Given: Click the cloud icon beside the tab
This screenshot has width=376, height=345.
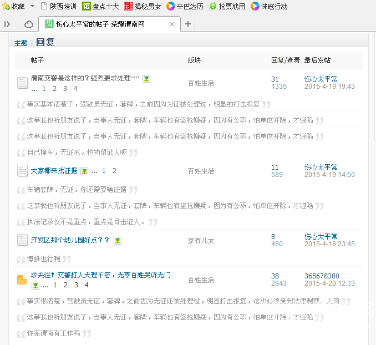Looking at the screenshot, I should click(29, 24).
